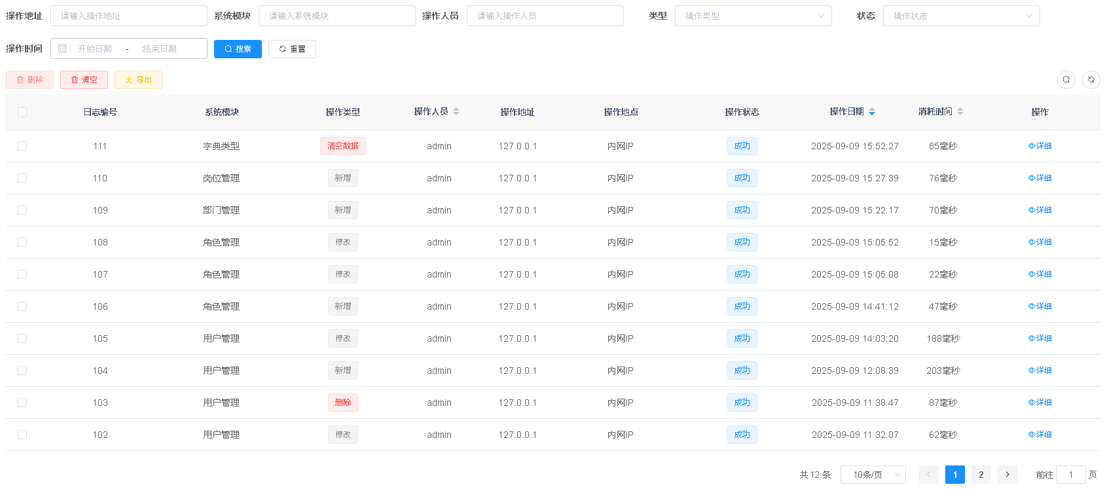Open the 类型 operation type dropdown

753,16
